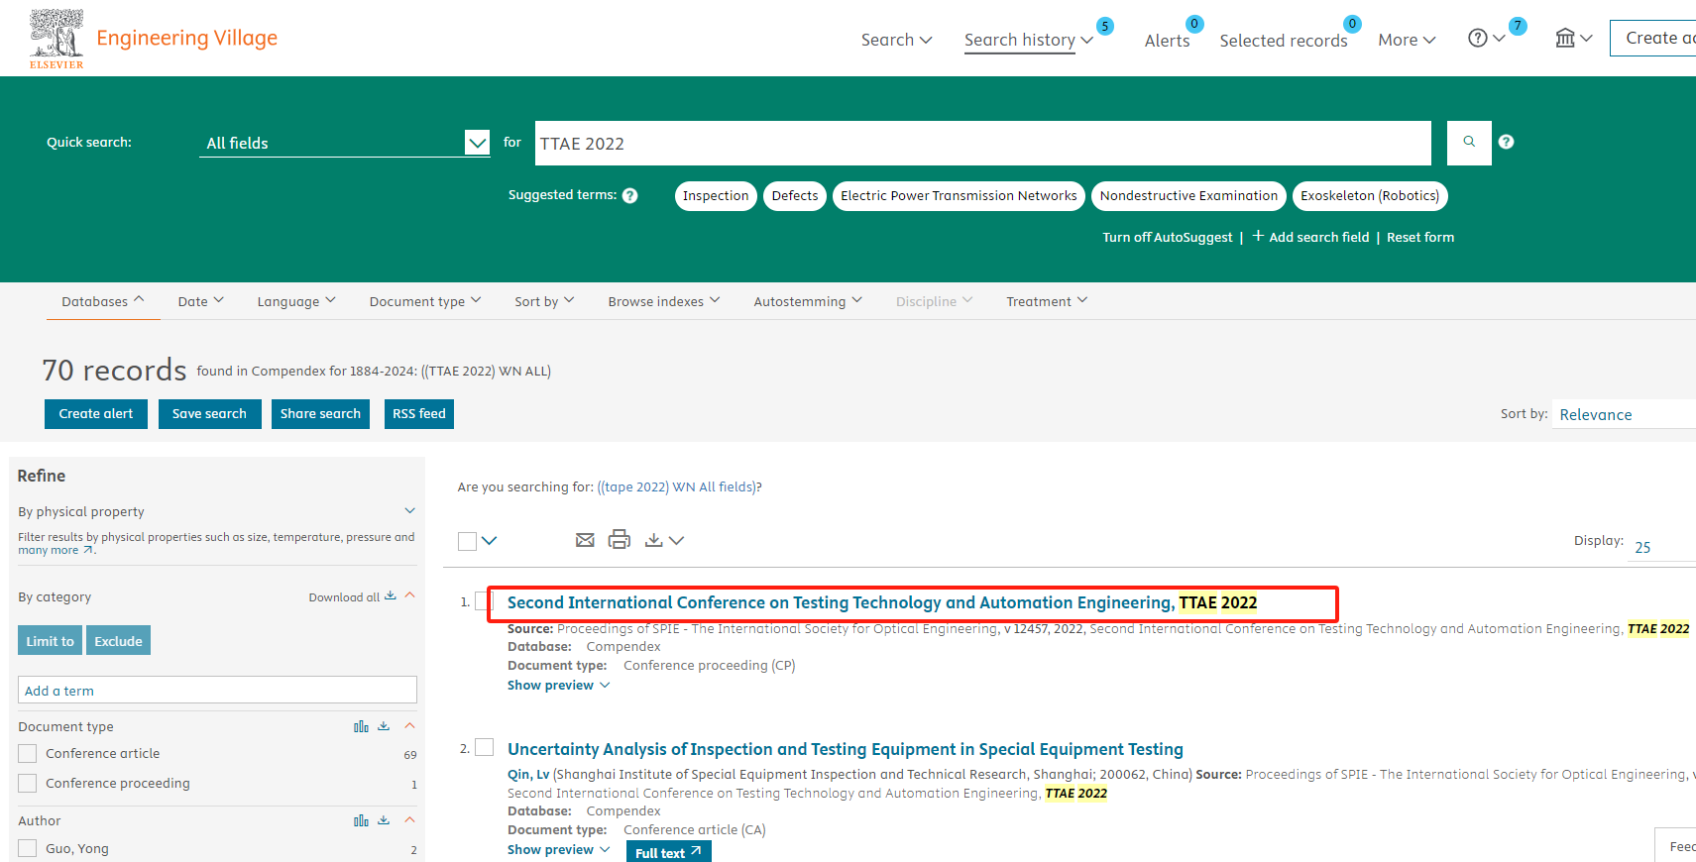
Task: Click the Create alert button
Action: pyautogui.click(x=96, y=414)
